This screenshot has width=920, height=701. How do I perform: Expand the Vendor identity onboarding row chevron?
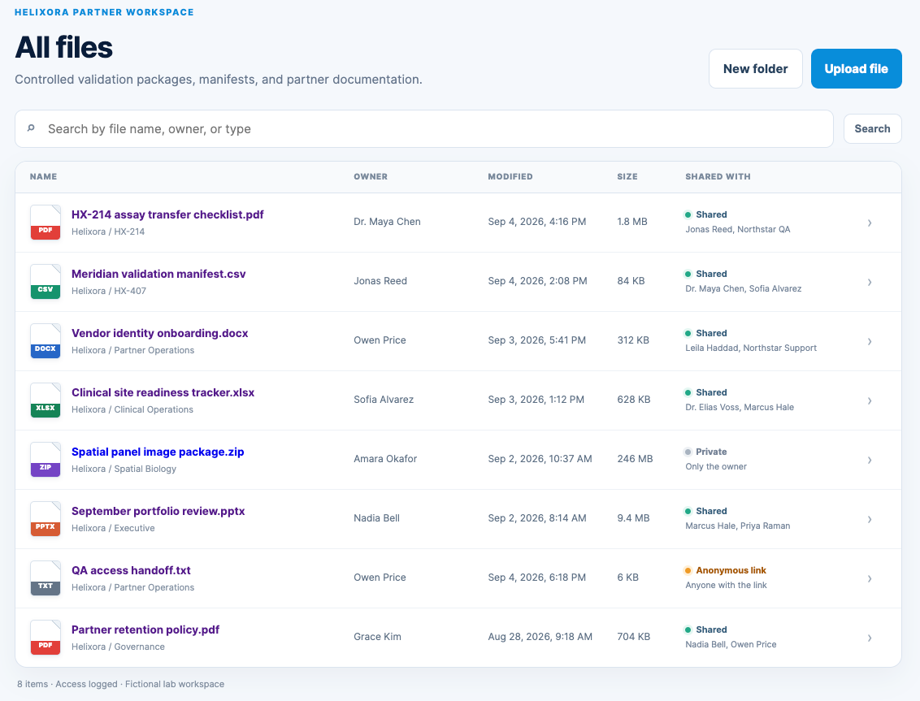[870, 341]
